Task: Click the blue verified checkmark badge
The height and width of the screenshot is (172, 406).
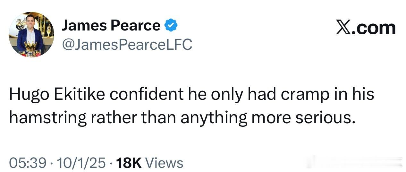Action: click(171, 26)
